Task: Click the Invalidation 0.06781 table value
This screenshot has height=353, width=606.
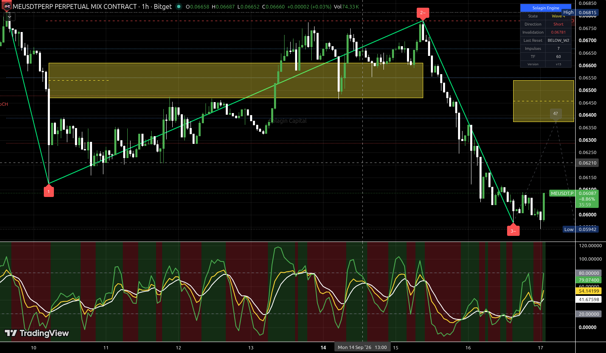Action: pyautogui.click(x=558, y=32)
